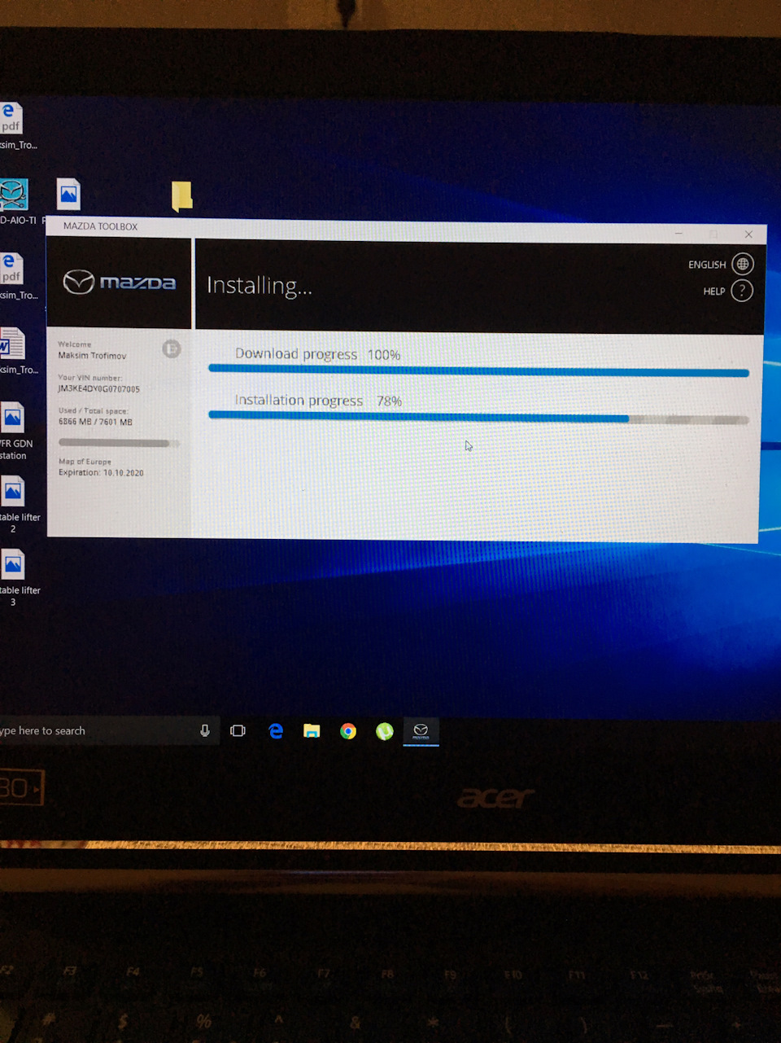
Task: Click the 'Expiration: 10.10.2020' text
Action: click(x=101, y=473)
